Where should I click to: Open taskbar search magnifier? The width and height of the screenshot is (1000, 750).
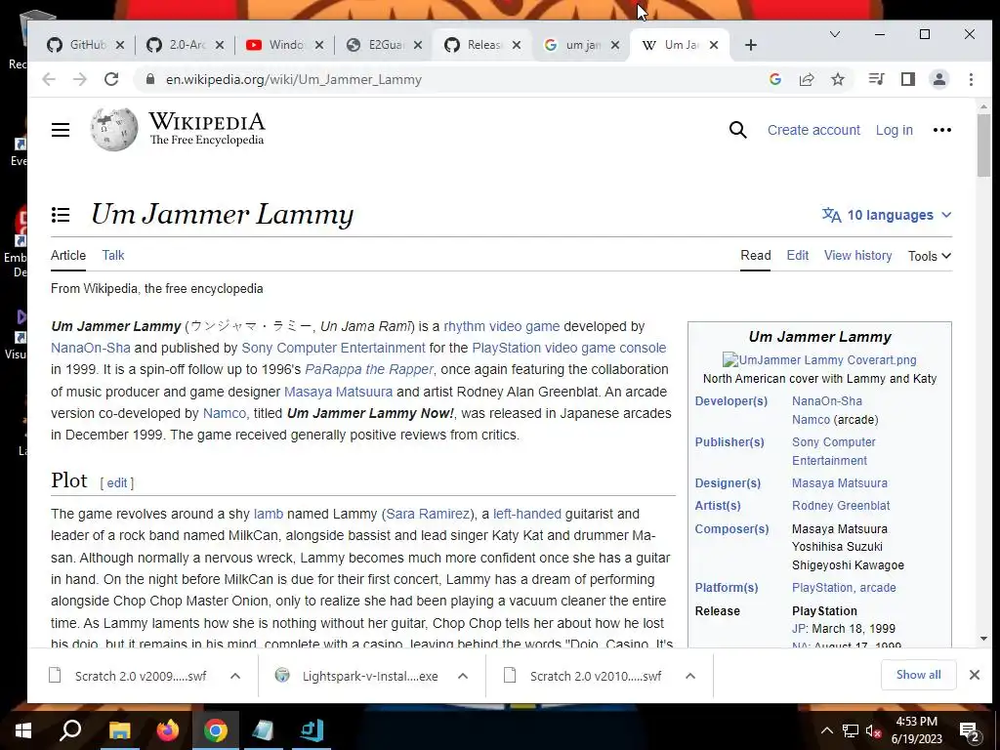click(70, 730)
